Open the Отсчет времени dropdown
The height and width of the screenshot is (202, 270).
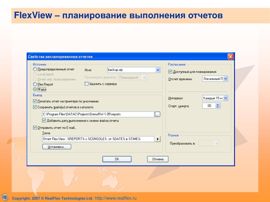[226, 79]
